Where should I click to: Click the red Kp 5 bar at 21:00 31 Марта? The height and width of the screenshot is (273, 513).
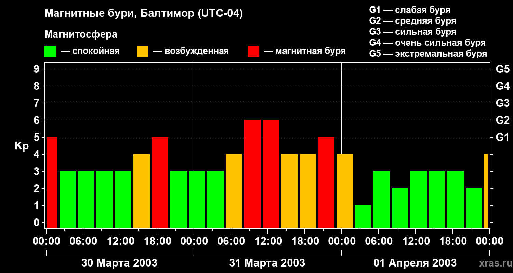coord(326,182)
